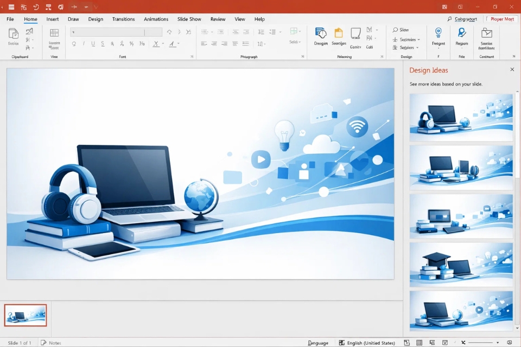The image size is (521, 347).
Task: Switch to the Animations ribbon tab
Action: click(156, 18)
